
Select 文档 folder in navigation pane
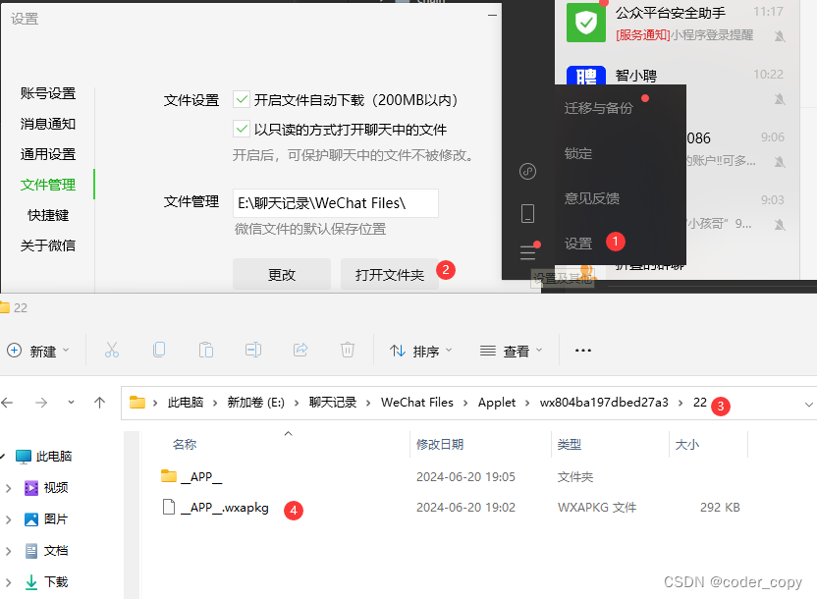coord(46,551)
